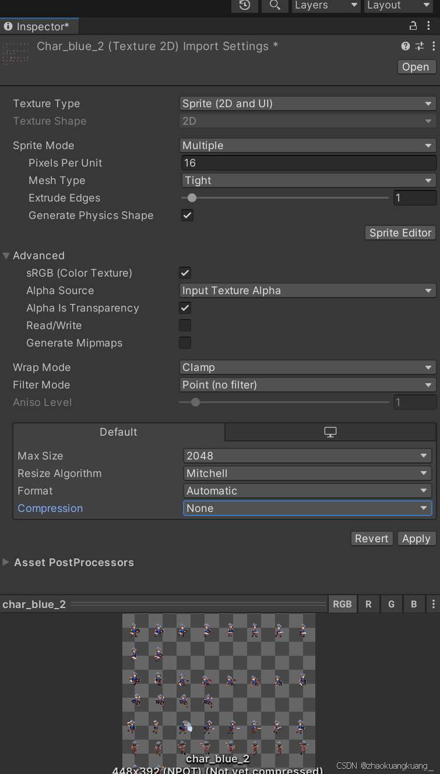Show the R channel preview

[x=368, y=604]
